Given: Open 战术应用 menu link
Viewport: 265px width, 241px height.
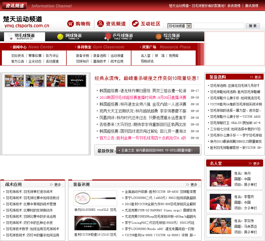Looking at the screenshot, I should pyautogui.click(x=117, y=61).
